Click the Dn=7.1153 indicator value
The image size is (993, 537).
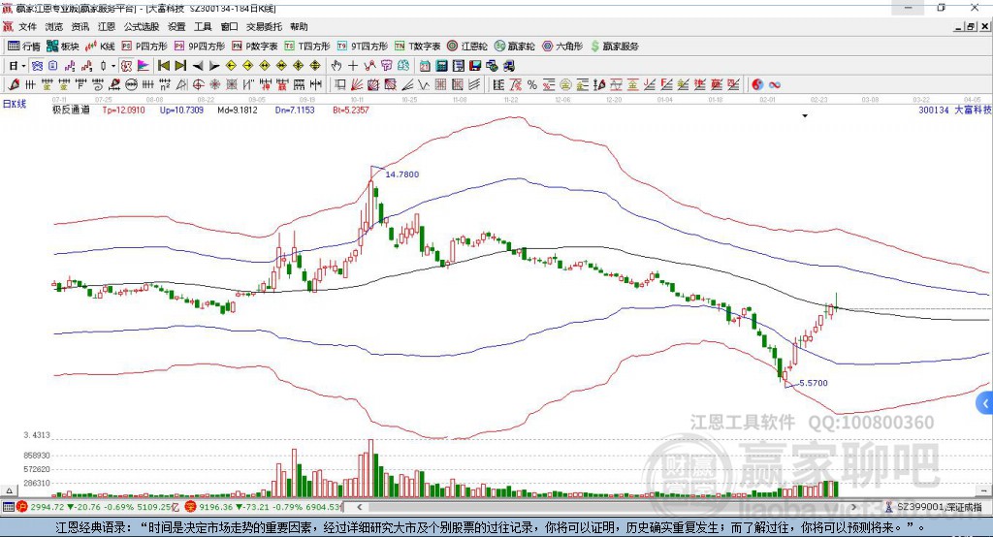pyautogui.click(x=295, y=111)
